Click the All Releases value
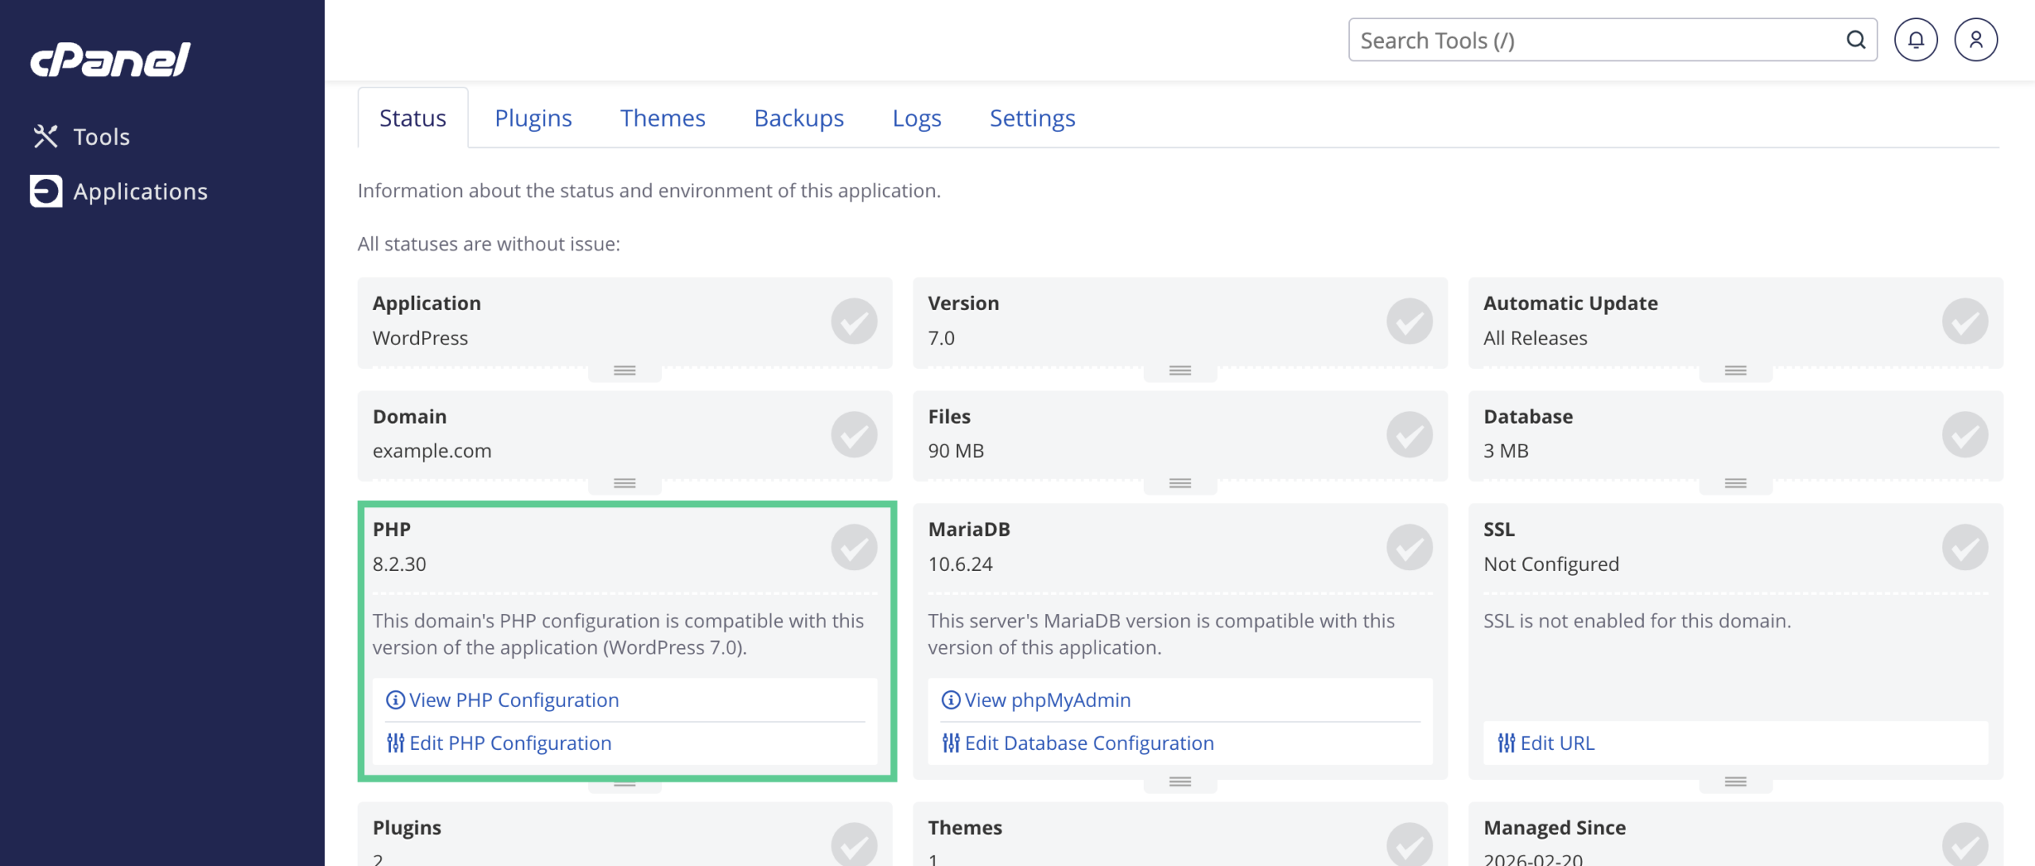The width and height of the screenshot is (2035, 866). point(1535,338)
